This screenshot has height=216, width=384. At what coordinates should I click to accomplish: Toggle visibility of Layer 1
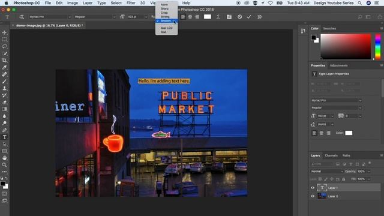pyautogui.click(x=313, y=188)
